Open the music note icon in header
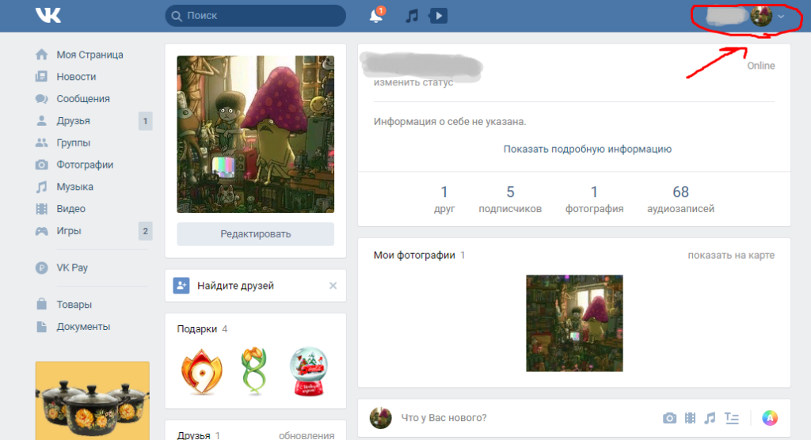Image resolution: width=811 pixels, height=440 pixels. [411, 16]
